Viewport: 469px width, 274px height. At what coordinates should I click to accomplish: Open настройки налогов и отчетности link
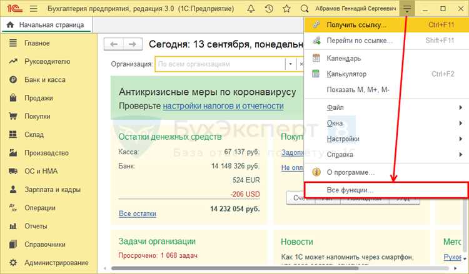223,106
